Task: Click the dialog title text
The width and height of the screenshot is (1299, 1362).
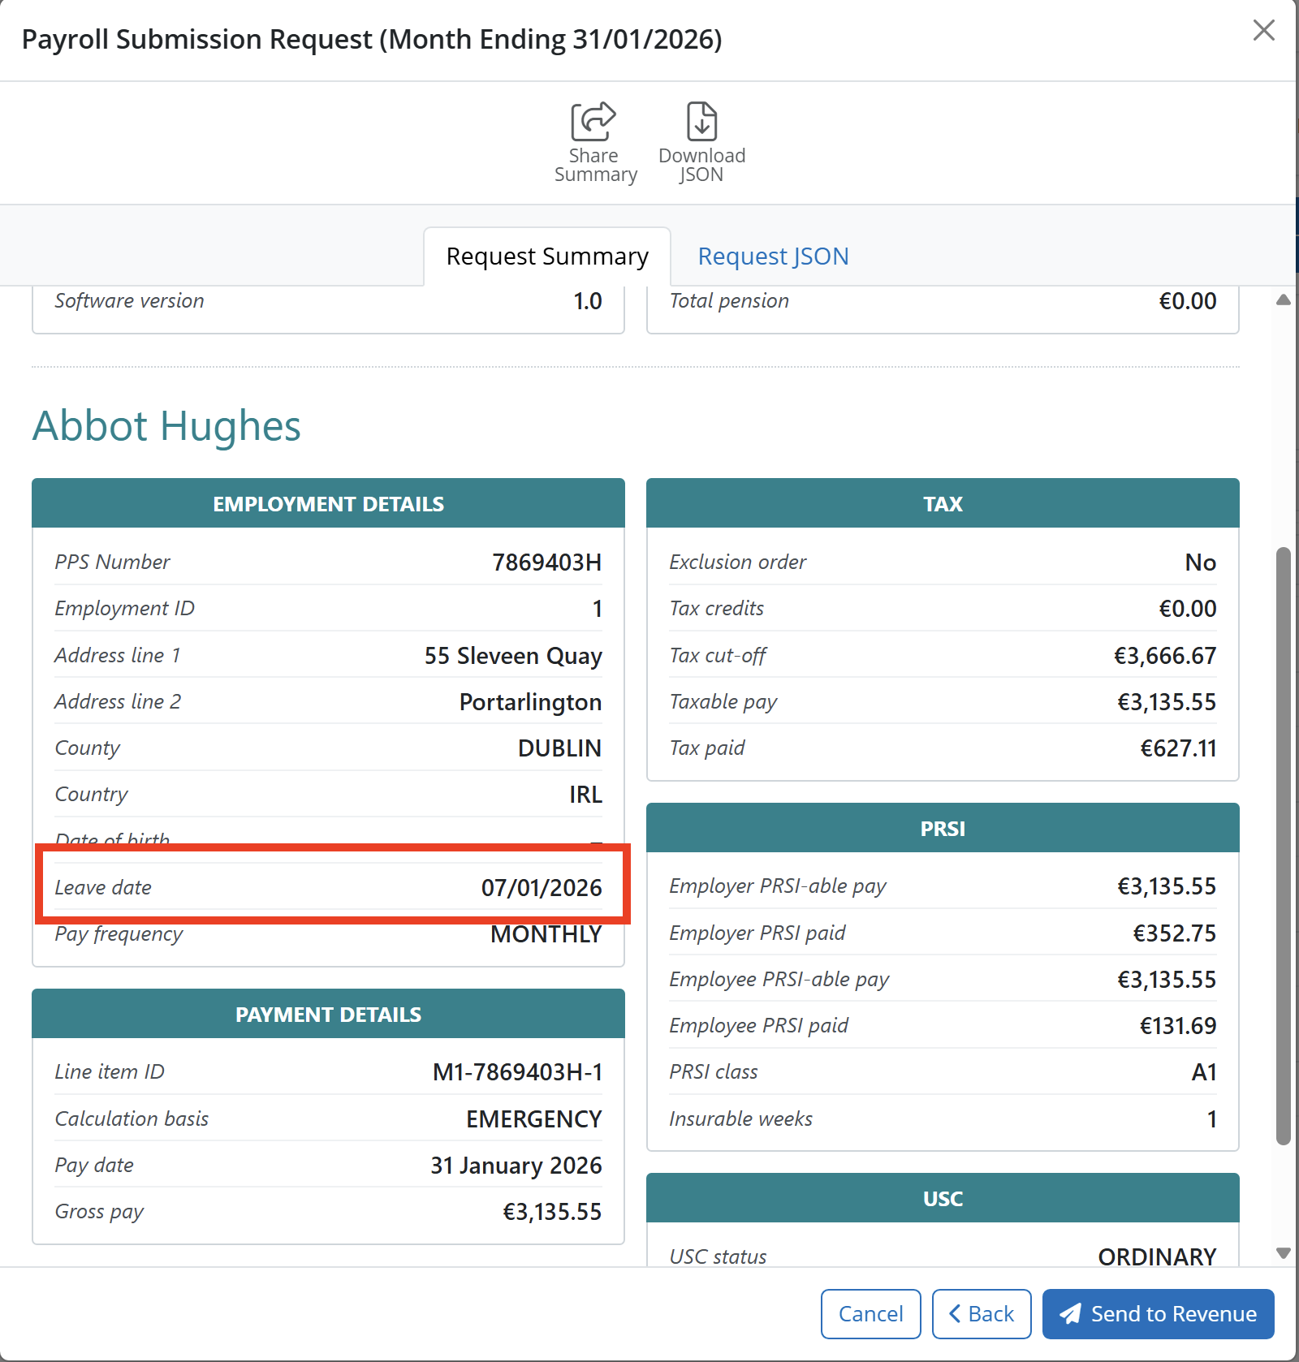Action: 372,39
